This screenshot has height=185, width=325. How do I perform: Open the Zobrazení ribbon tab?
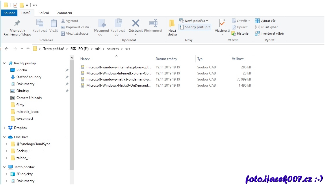coord(64,13)
